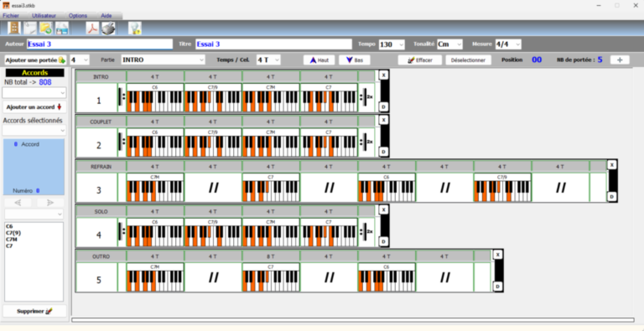Click Ajouter une portée button
The image size is (644, 331).
click(x=35, y=60)
